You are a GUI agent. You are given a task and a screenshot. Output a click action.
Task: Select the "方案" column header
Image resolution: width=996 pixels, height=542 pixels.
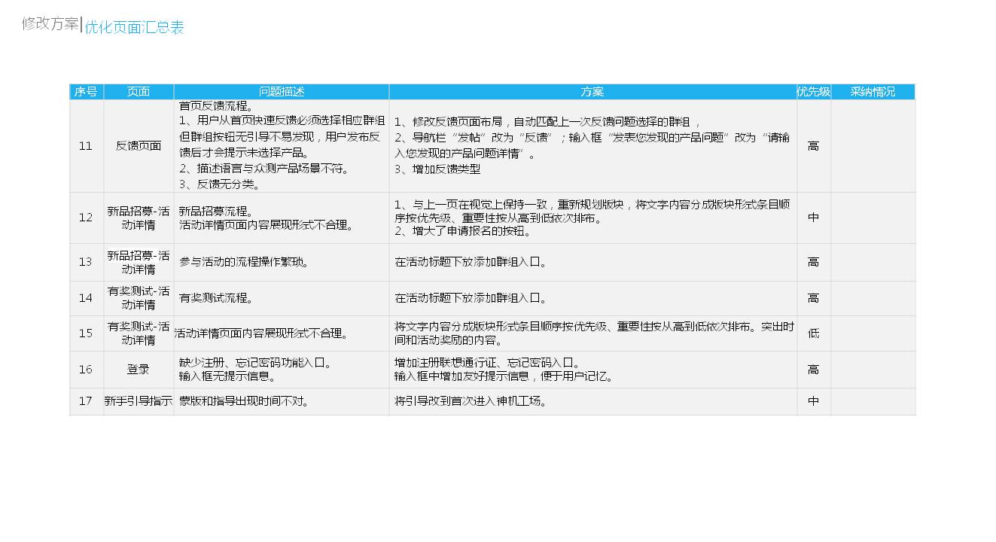(x=592, y=92)
